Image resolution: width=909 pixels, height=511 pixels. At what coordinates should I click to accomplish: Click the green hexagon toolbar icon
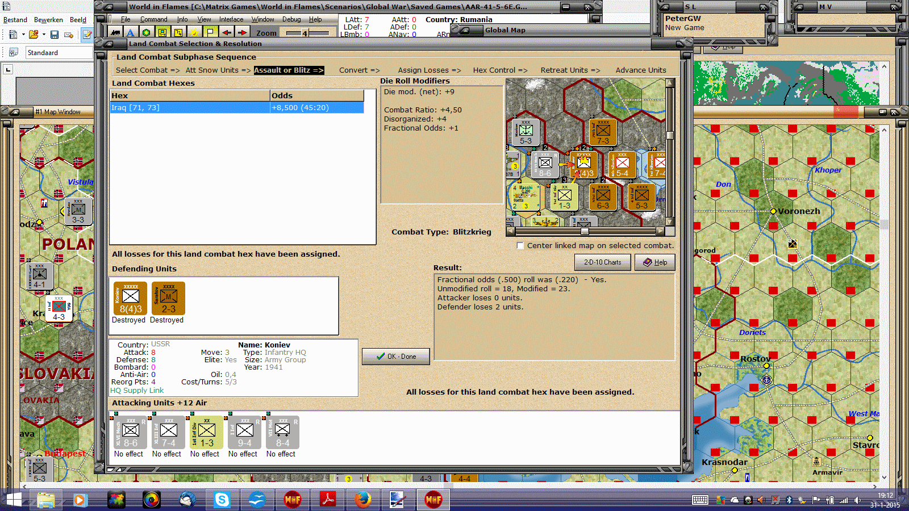147,33
